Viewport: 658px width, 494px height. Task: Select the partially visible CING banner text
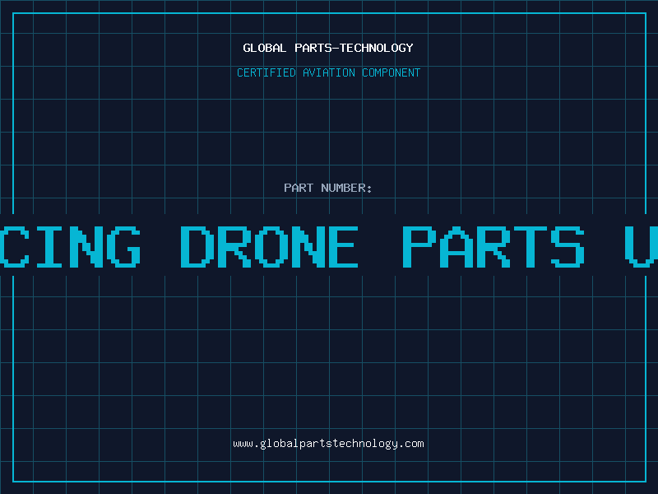pyautogui.click(x=70, y=246)
